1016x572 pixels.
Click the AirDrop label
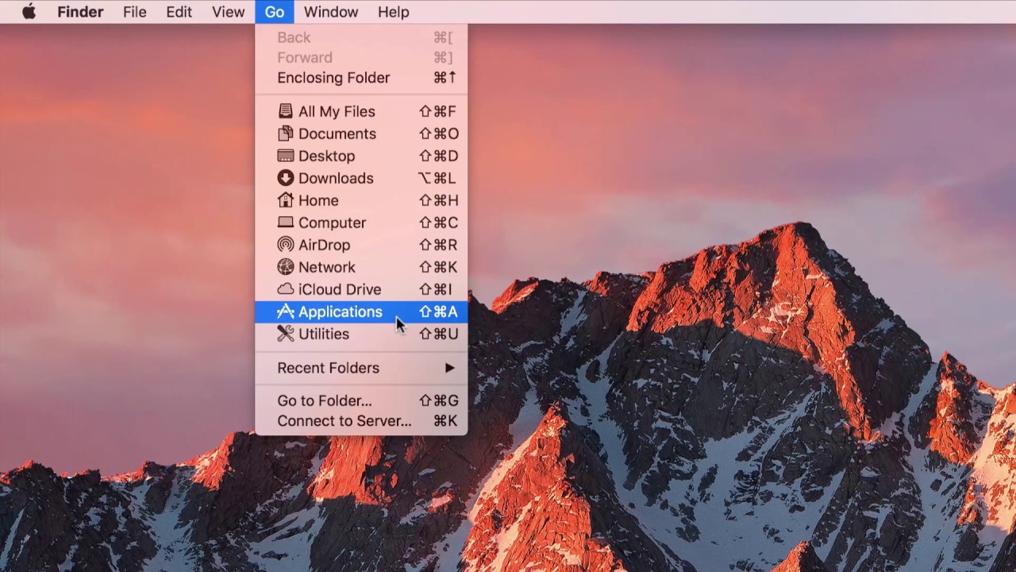pos(324,245)
